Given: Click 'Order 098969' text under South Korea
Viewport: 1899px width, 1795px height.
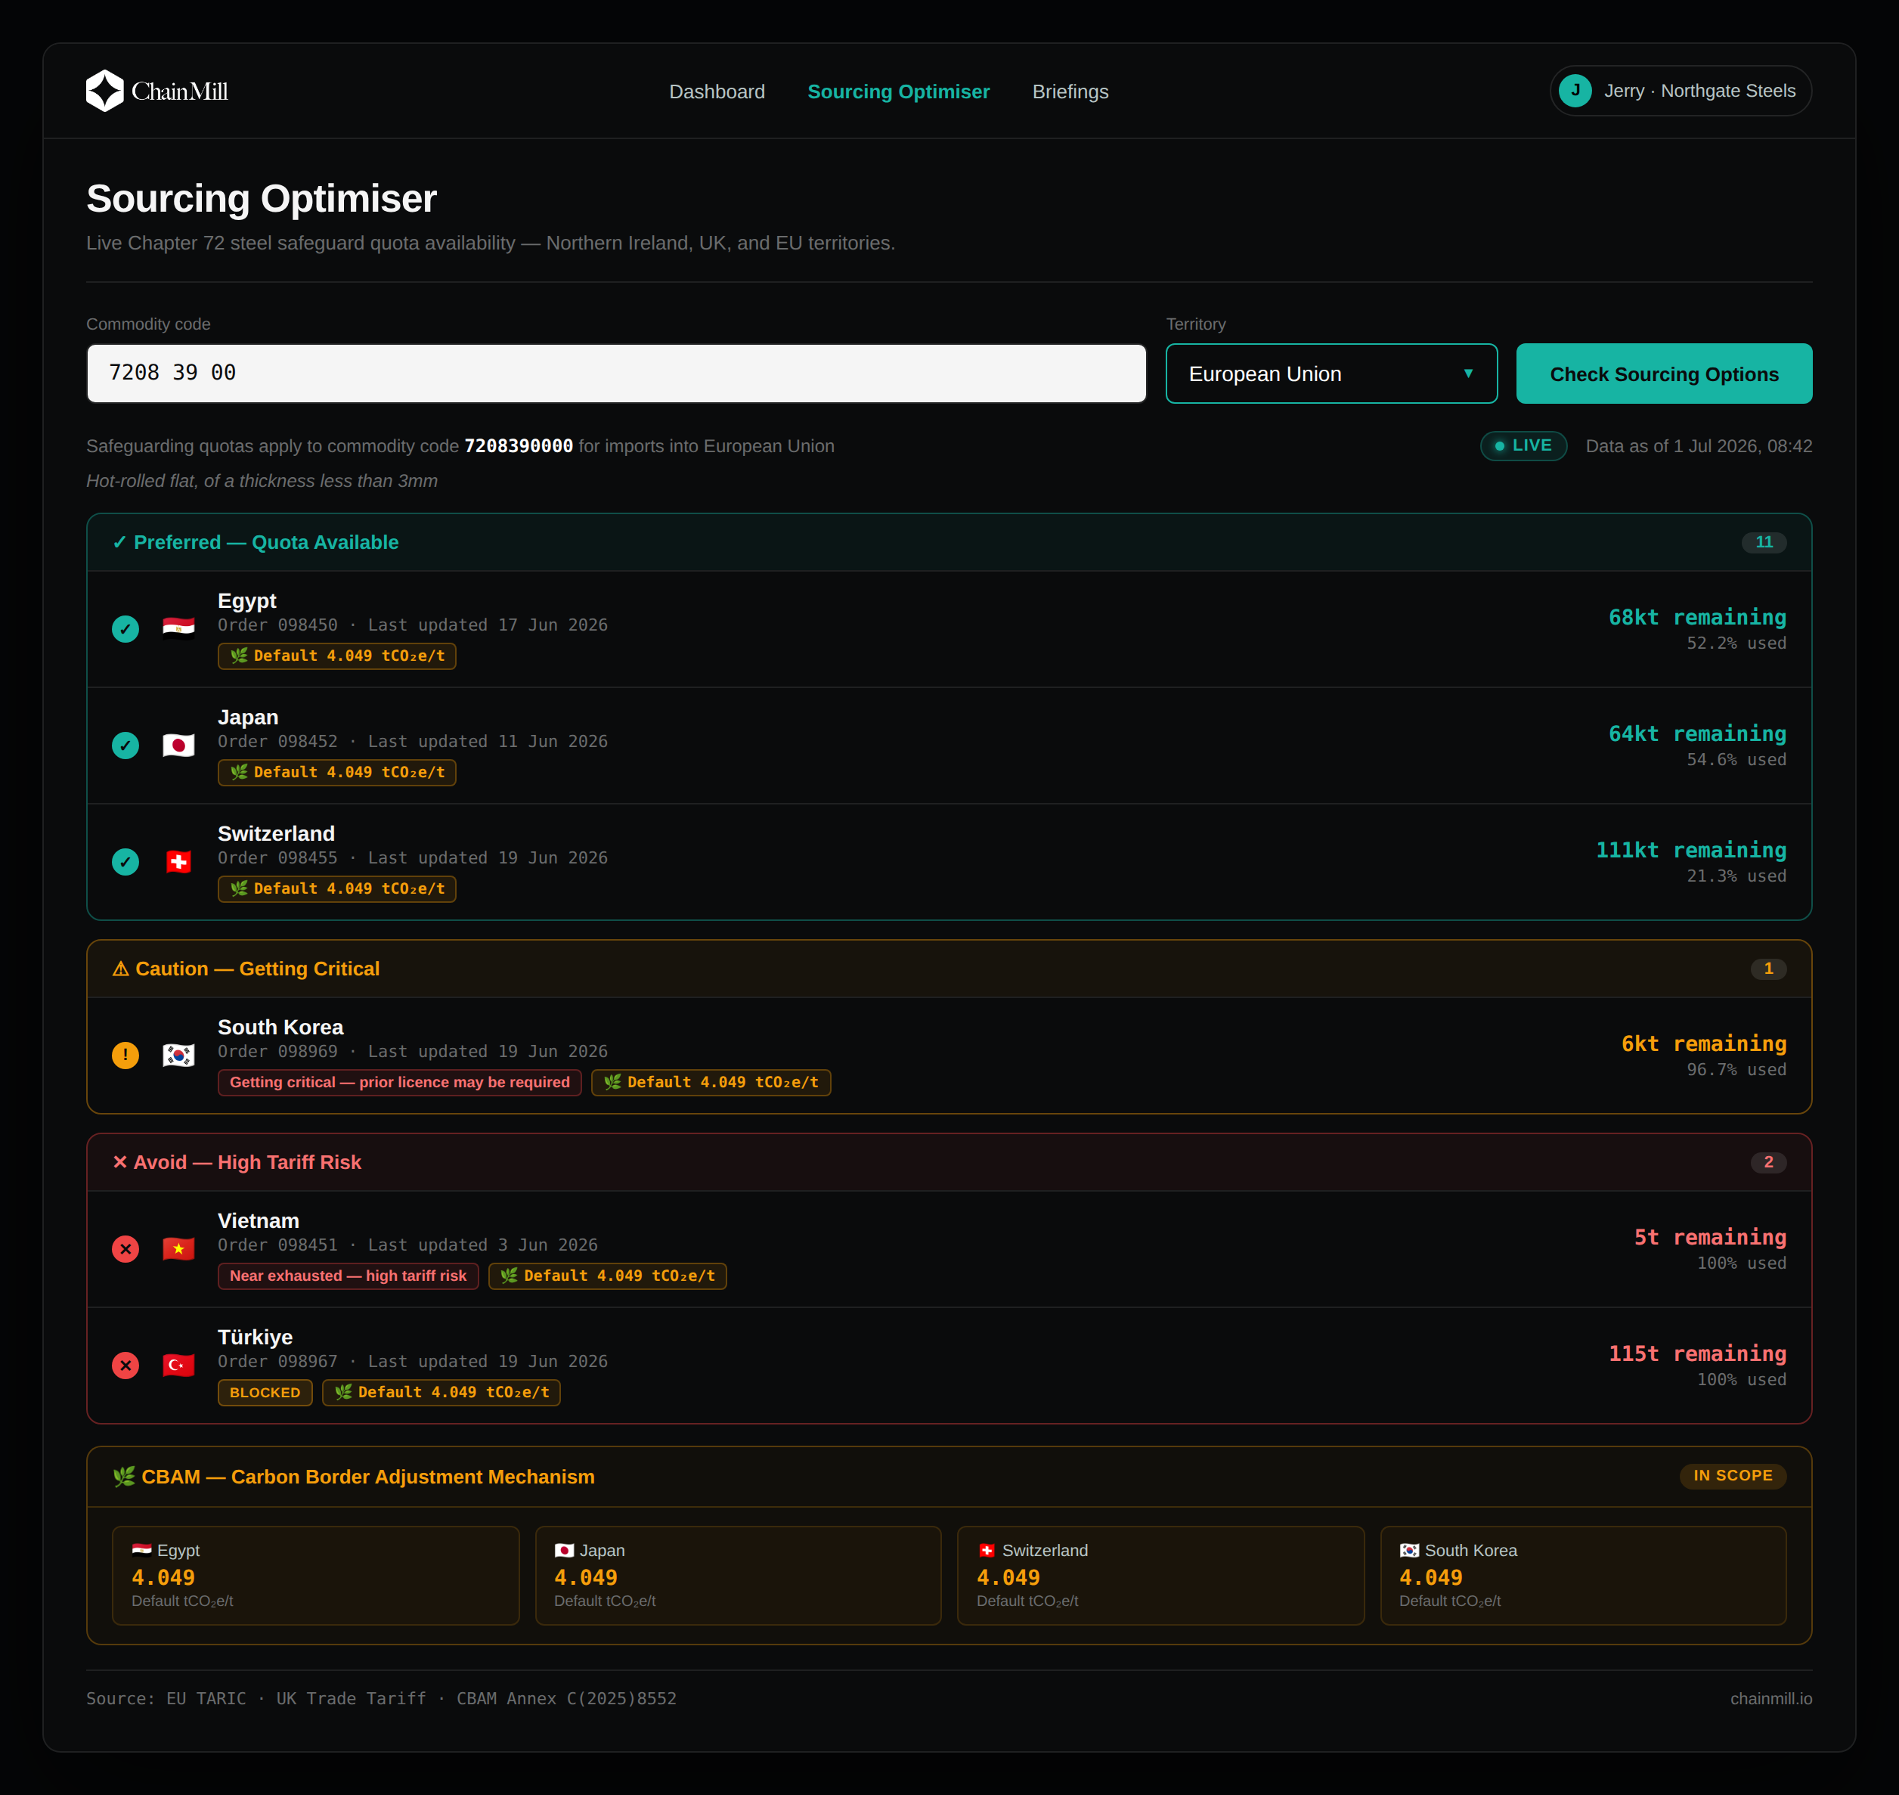Looking at the screenshot, I should [277, 1052].
